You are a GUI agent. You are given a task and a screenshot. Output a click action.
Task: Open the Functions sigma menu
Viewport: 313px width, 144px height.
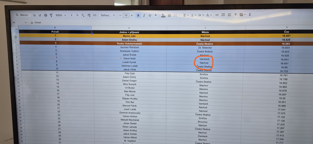click(250, 15)
